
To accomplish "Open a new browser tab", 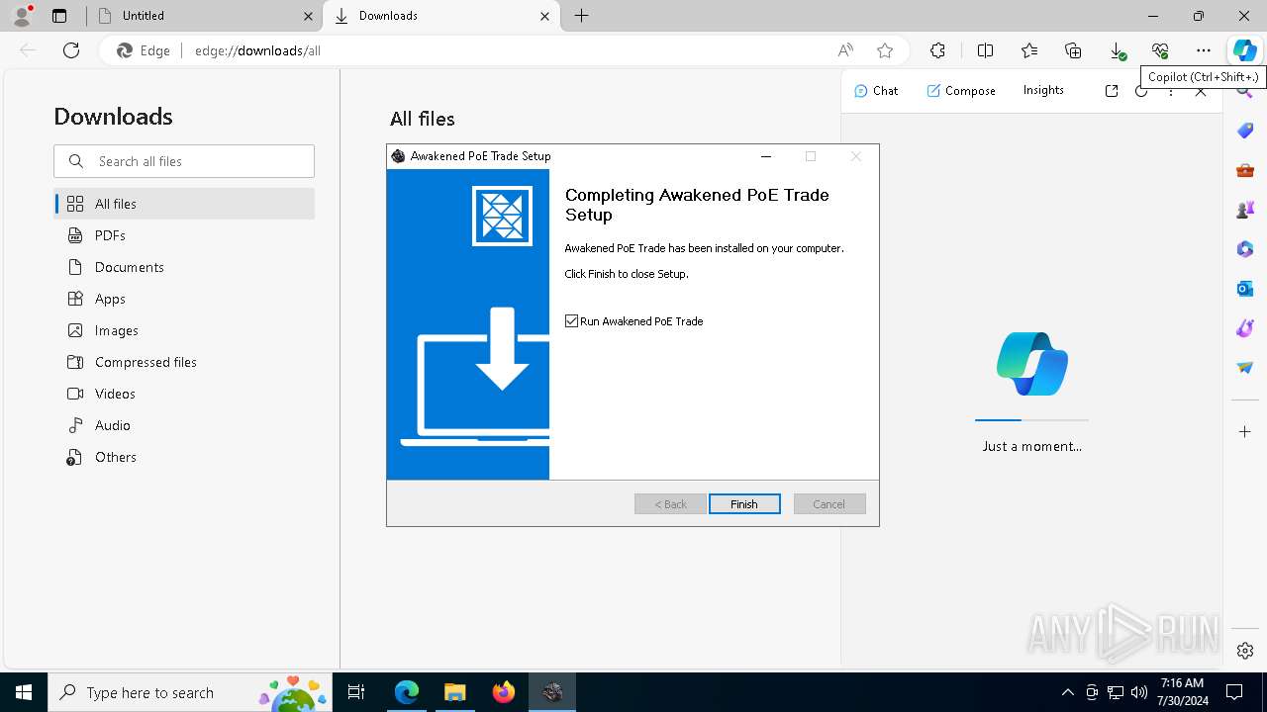I will [582, 16].
